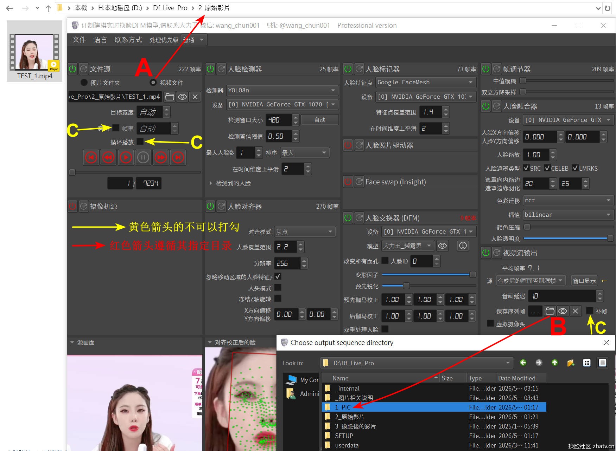Open 联系方式 menu
The height and width of the screenshot is (451, 616).
128,40
